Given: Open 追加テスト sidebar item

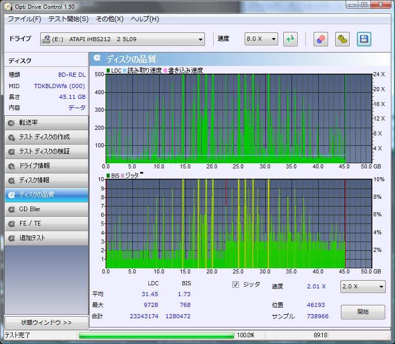Looking at the screenshot, I should tap(46, 238).
